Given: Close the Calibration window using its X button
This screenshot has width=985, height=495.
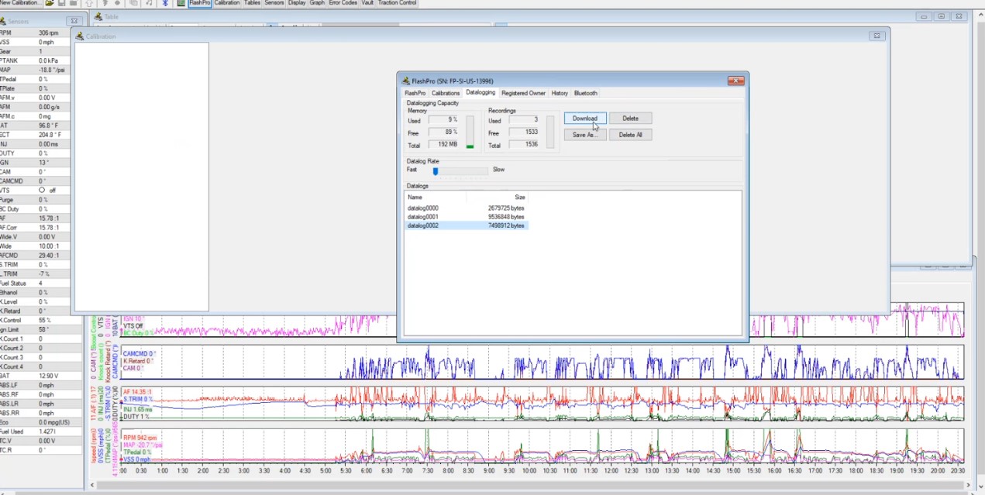Looking at the screenshot, I should pos(877,36).
